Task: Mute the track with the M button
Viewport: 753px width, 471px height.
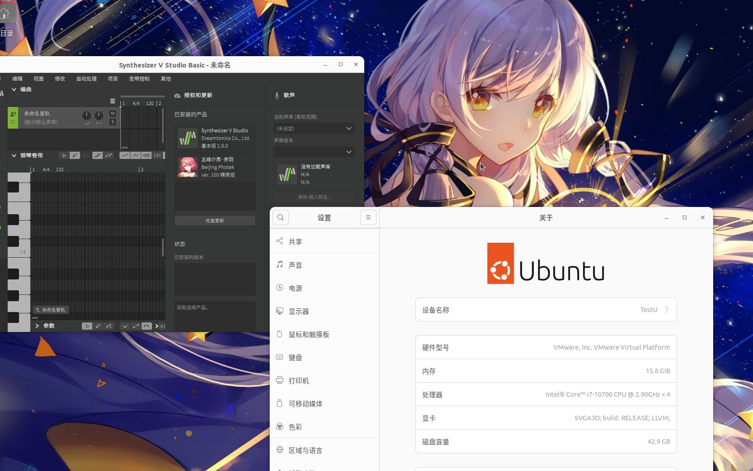Action: coord(113,113)
